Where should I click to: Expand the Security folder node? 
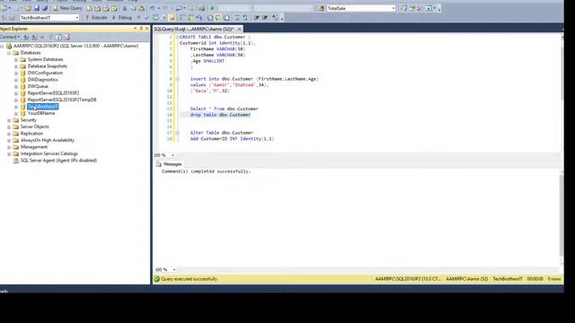[9, 120]
